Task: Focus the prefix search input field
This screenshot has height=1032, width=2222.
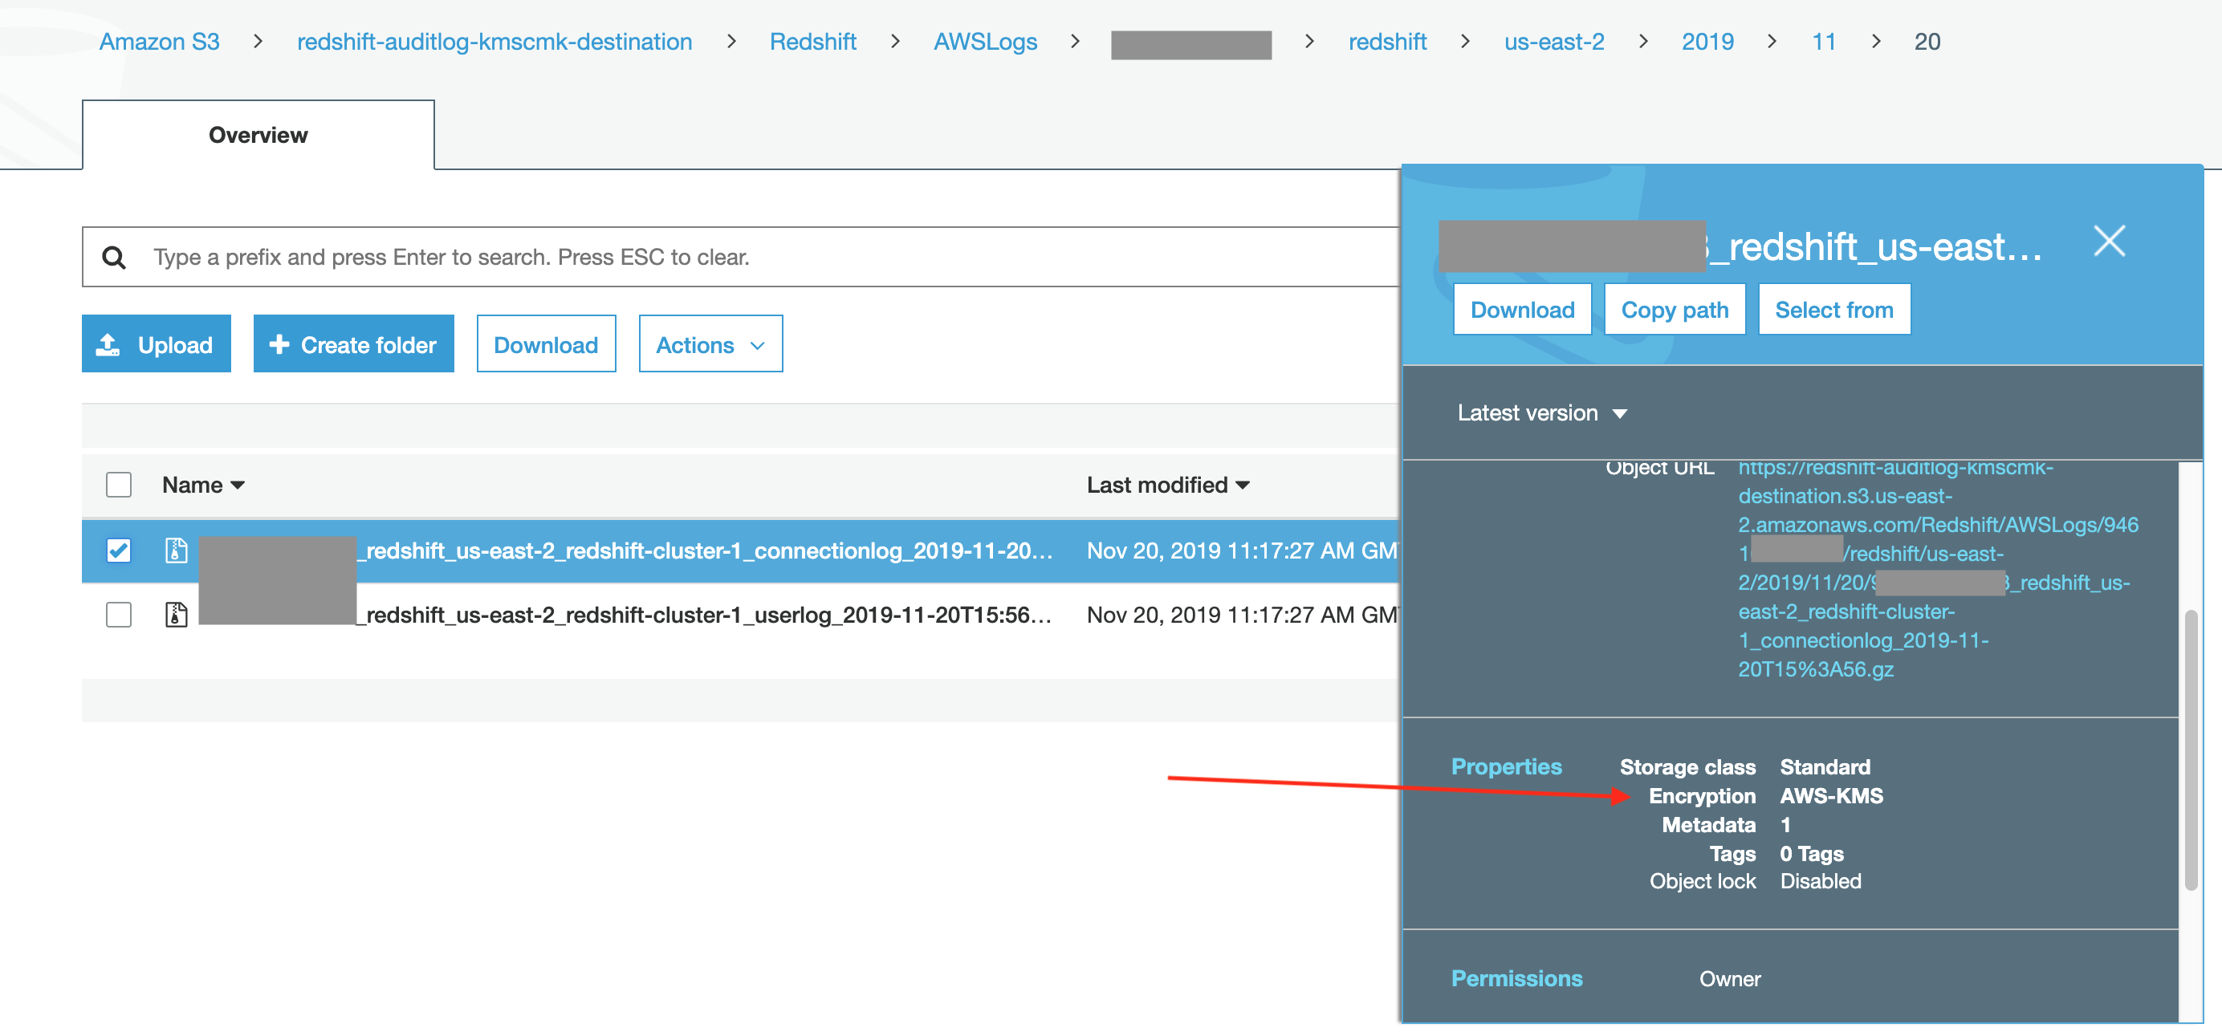Action: point(759,257)
